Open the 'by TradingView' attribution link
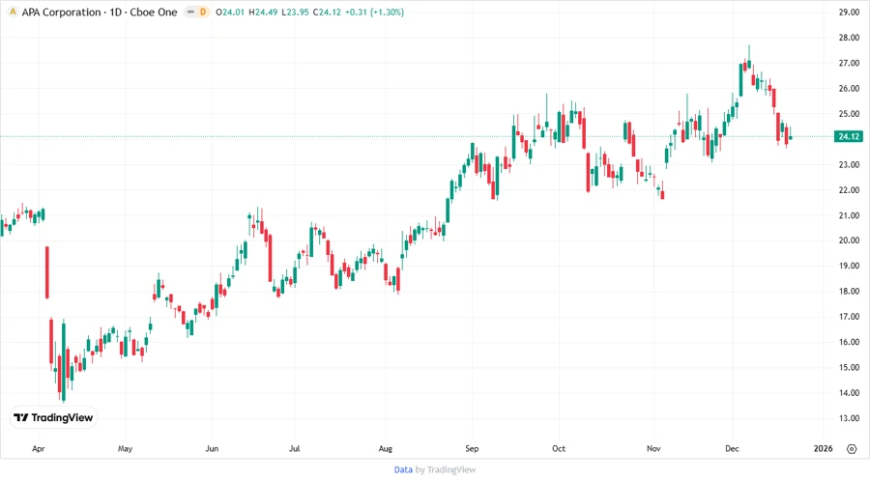The image size is (870, 481). (x=446, y=469)
